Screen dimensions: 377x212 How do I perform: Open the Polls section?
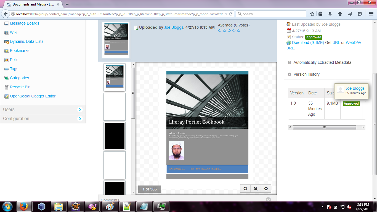14,60
